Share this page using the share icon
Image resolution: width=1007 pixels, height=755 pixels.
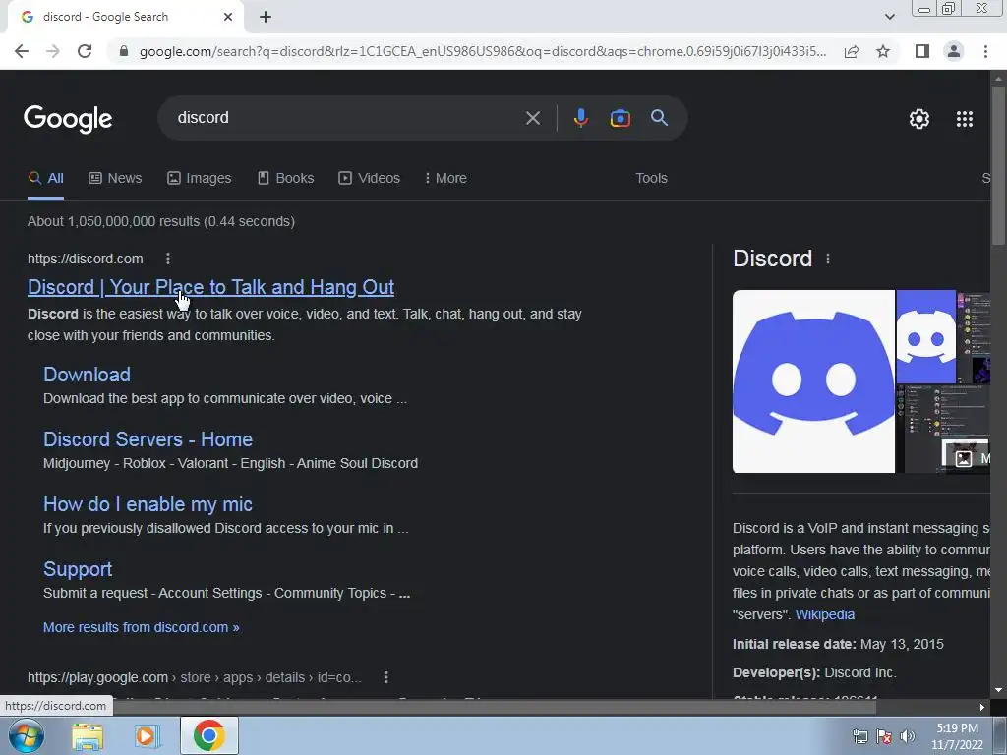pos(852,51)
